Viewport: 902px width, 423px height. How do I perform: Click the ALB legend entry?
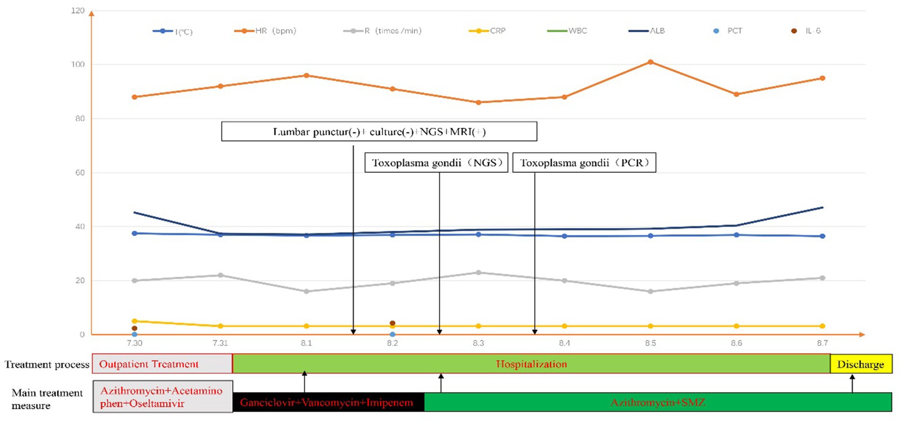tap(646, 31)
